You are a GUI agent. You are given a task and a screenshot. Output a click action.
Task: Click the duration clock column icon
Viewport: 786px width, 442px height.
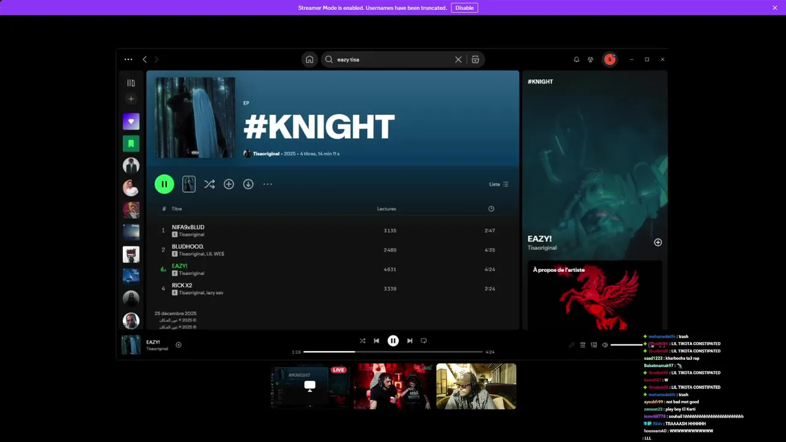[x=491, y=209]
